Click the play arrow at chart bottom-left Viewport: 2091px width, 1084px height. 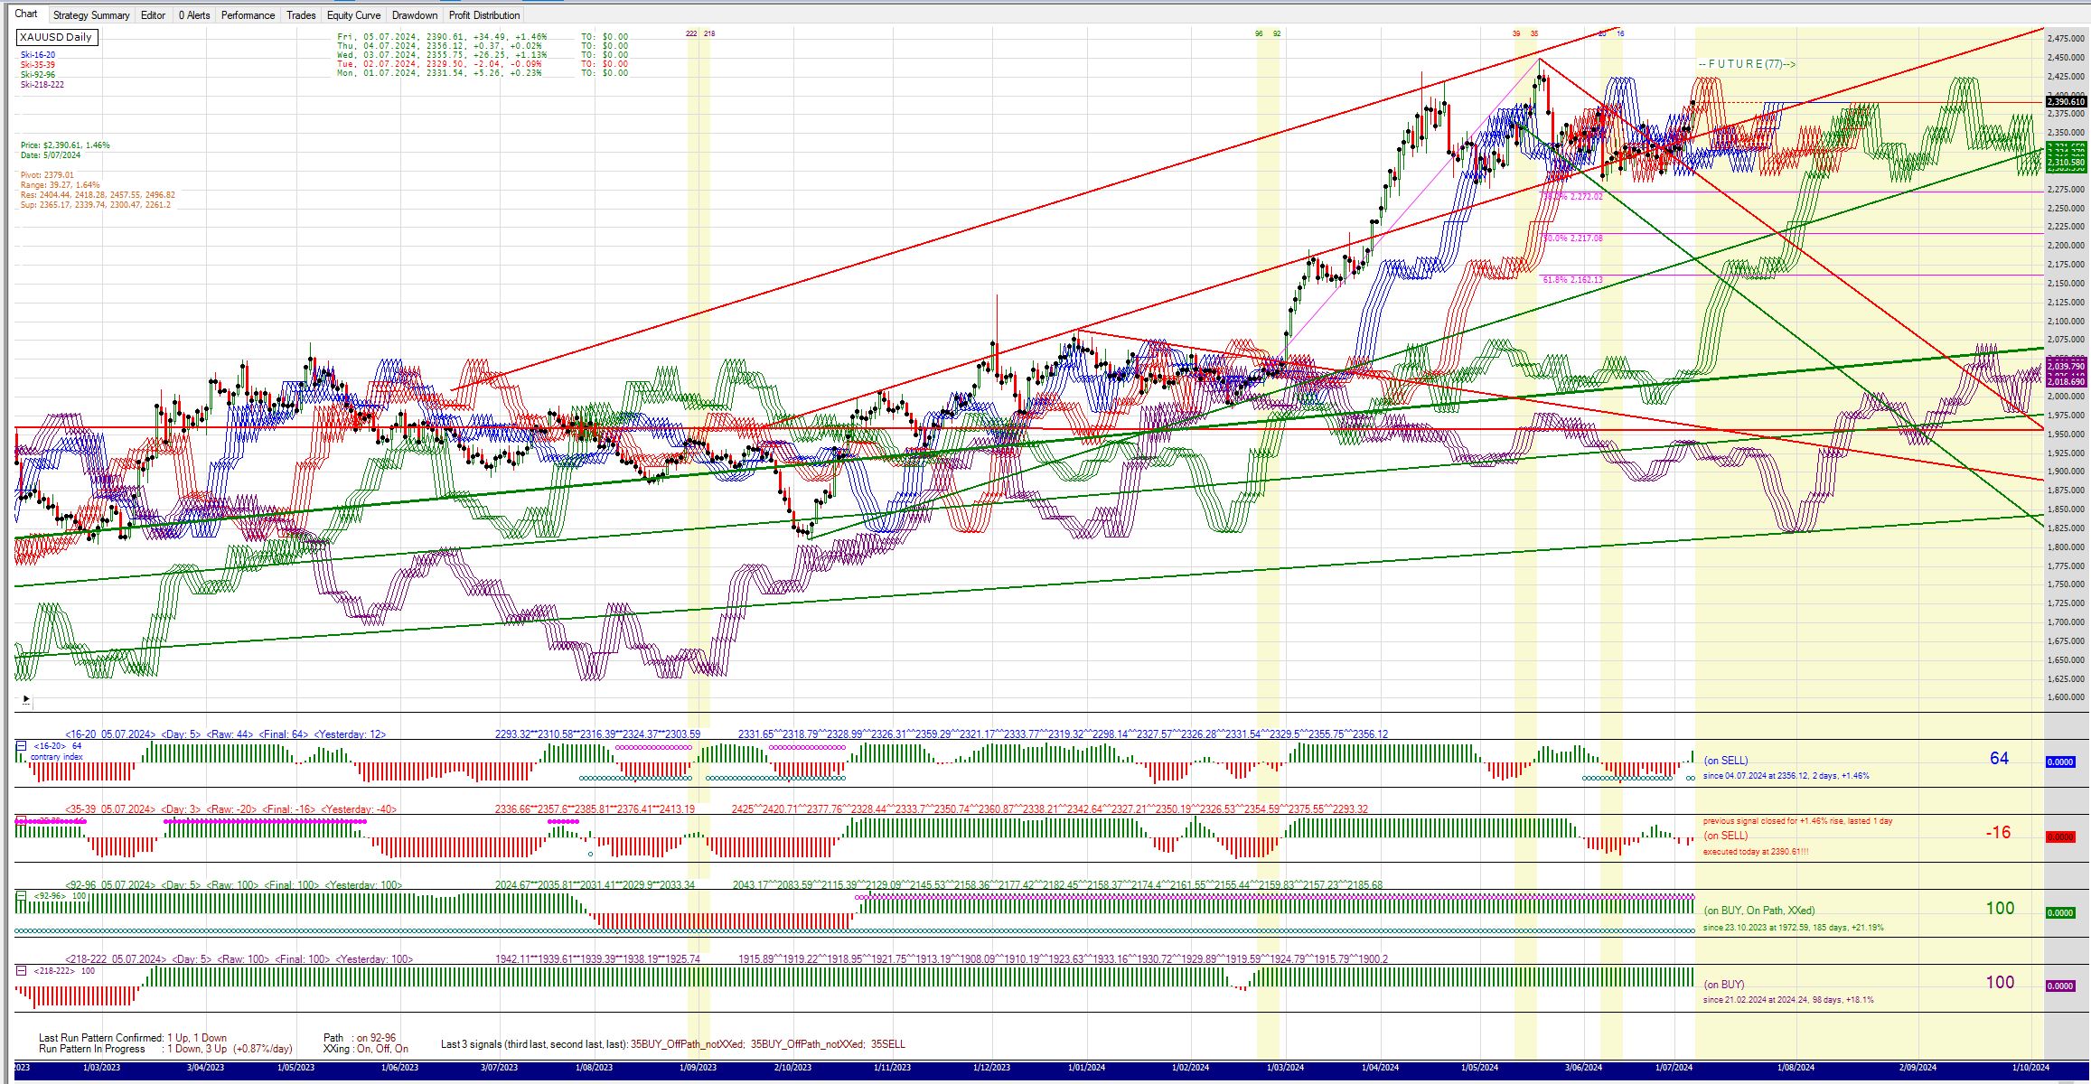(x=26, y=699)
